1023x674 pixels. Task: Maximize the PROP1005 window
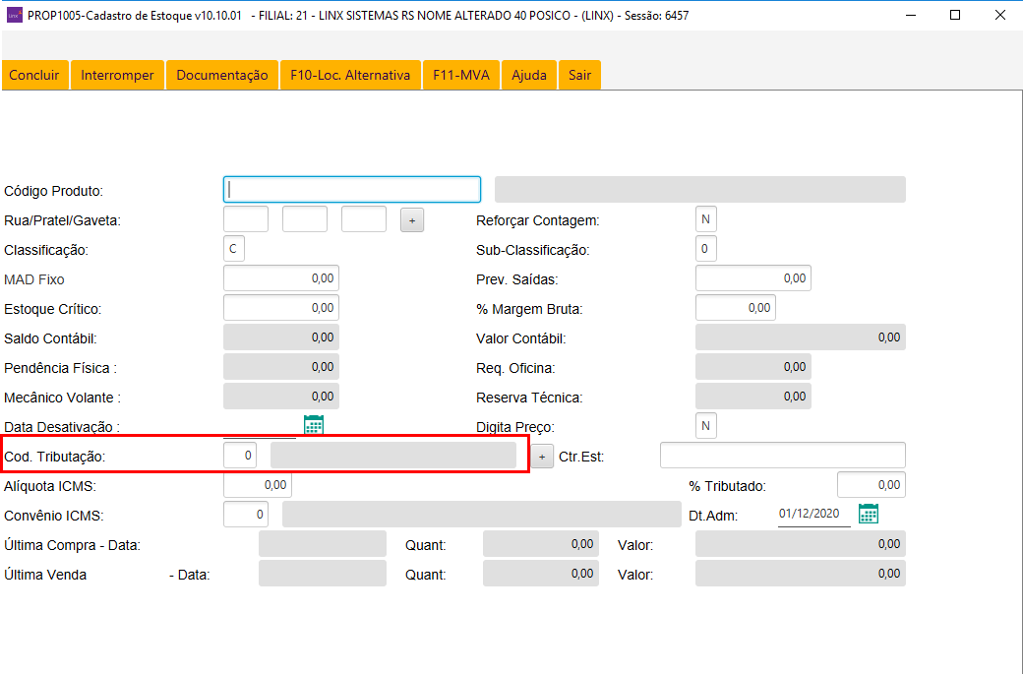pyautogui.click(x=955, y=15)
